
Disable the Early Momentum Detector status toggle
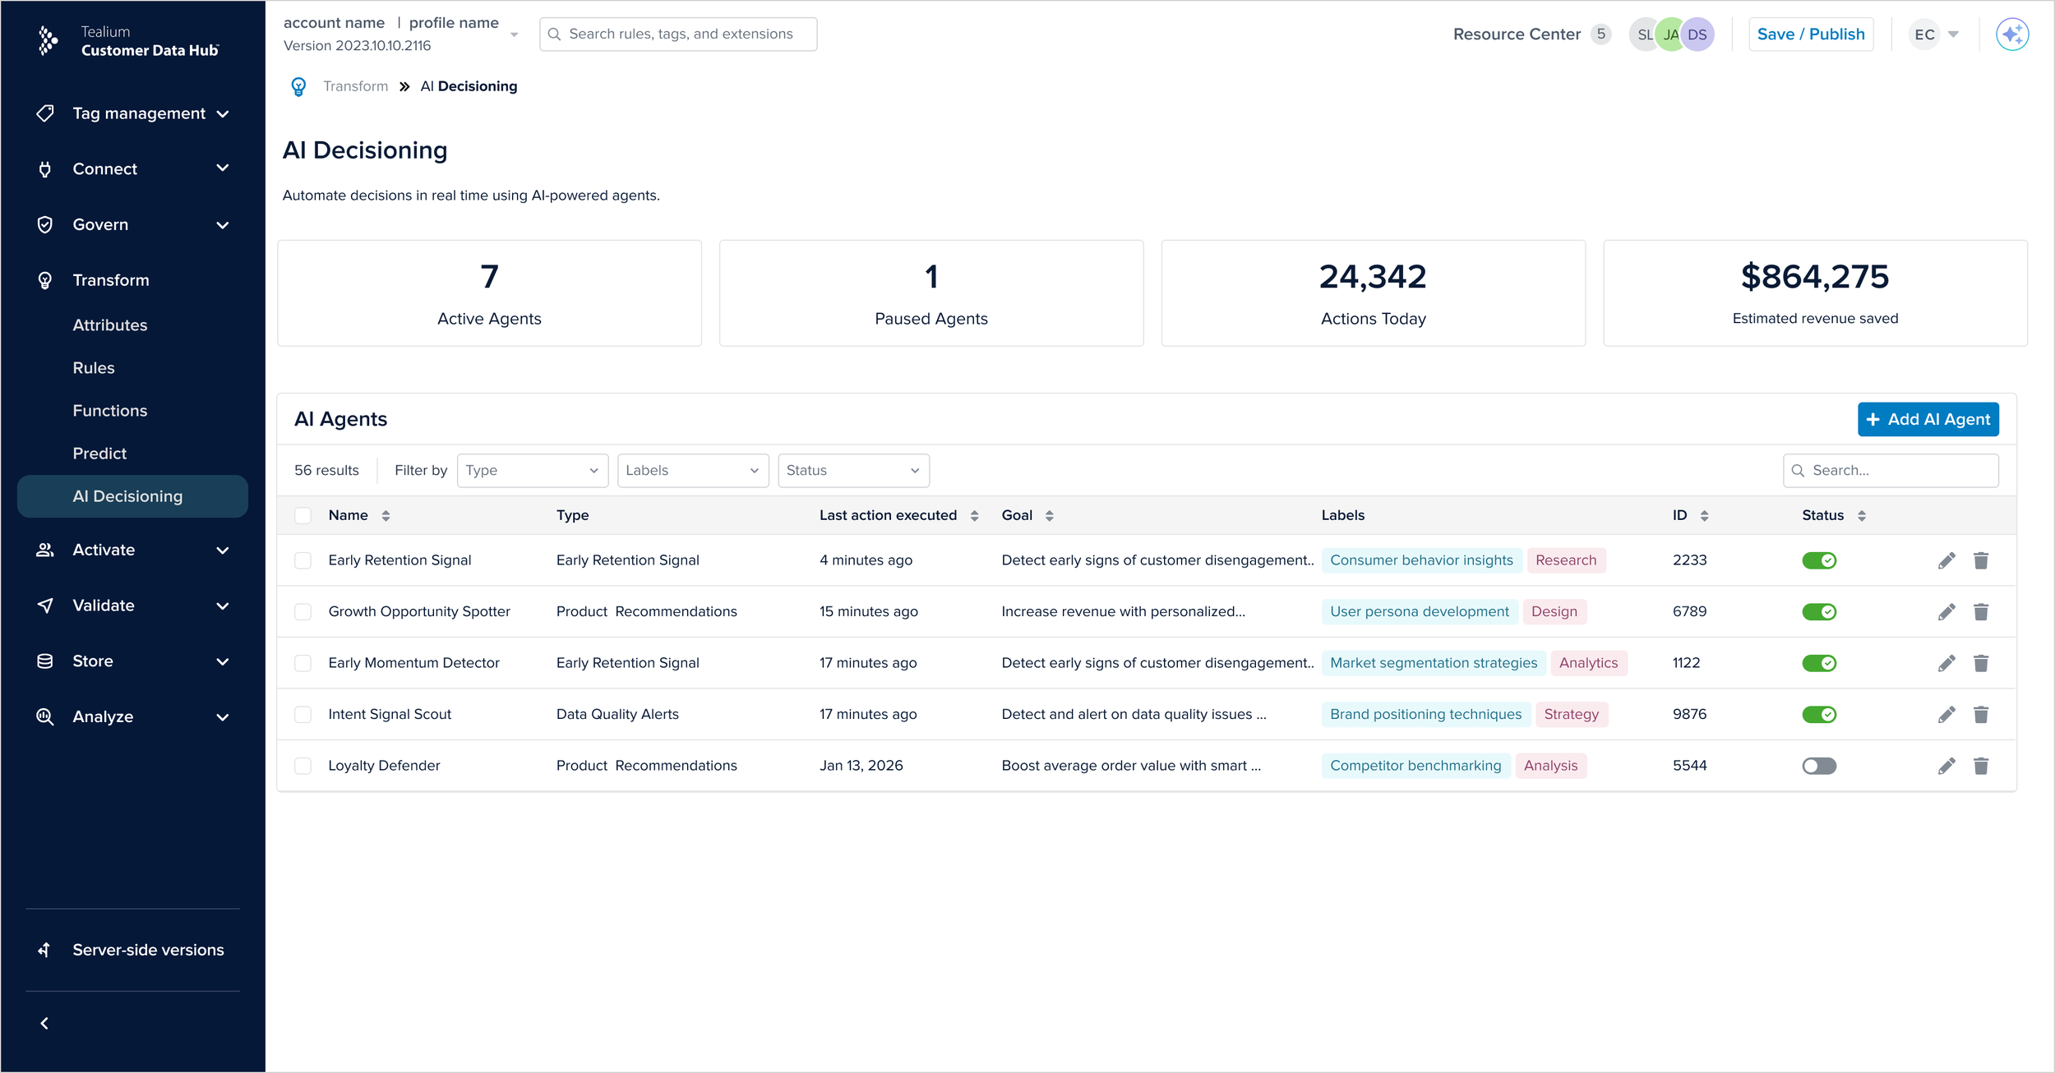[1818, 663]
